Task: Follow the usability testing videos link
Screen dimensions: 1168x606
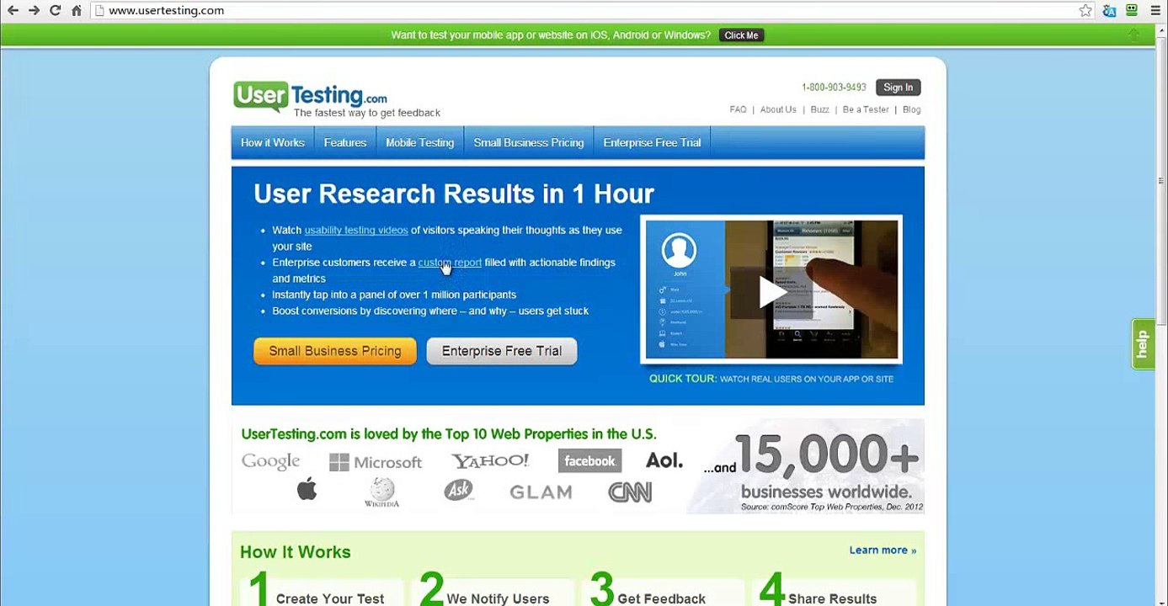Action: coord(356,230)
